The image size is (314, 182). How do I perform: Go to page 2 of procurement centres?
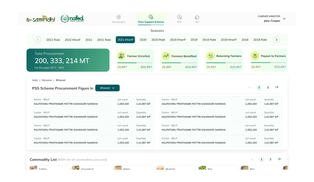point(268,87)
